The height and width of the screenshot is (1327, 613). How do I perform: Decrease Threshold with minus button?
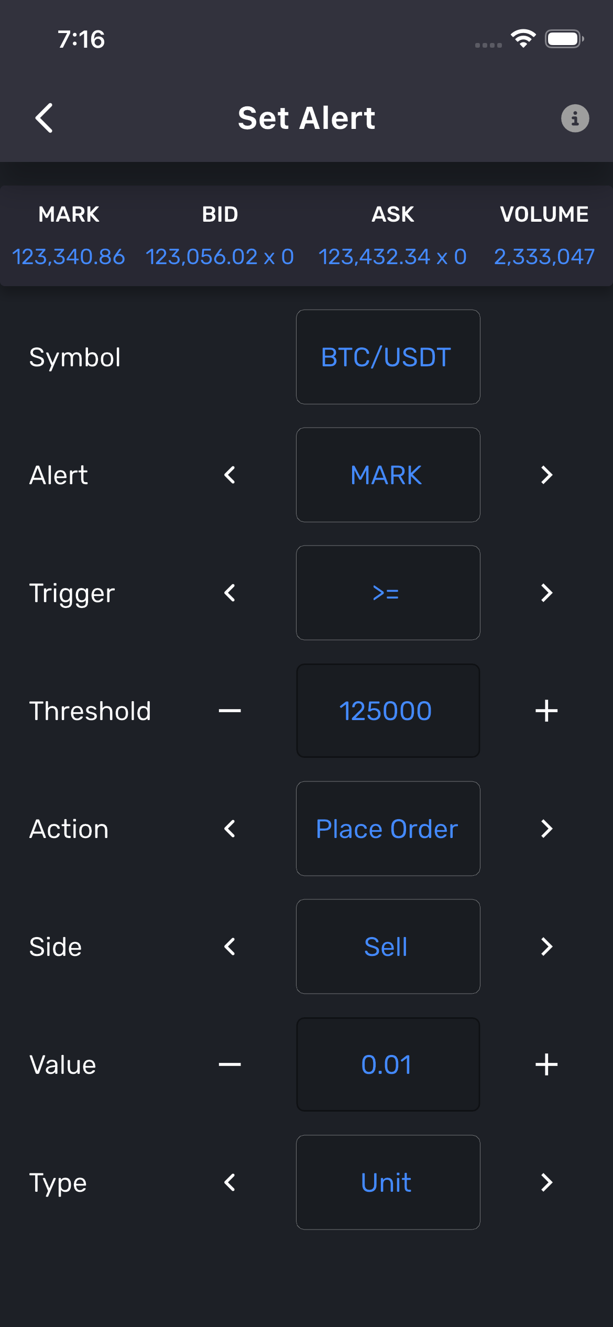[x=229, y=711]
